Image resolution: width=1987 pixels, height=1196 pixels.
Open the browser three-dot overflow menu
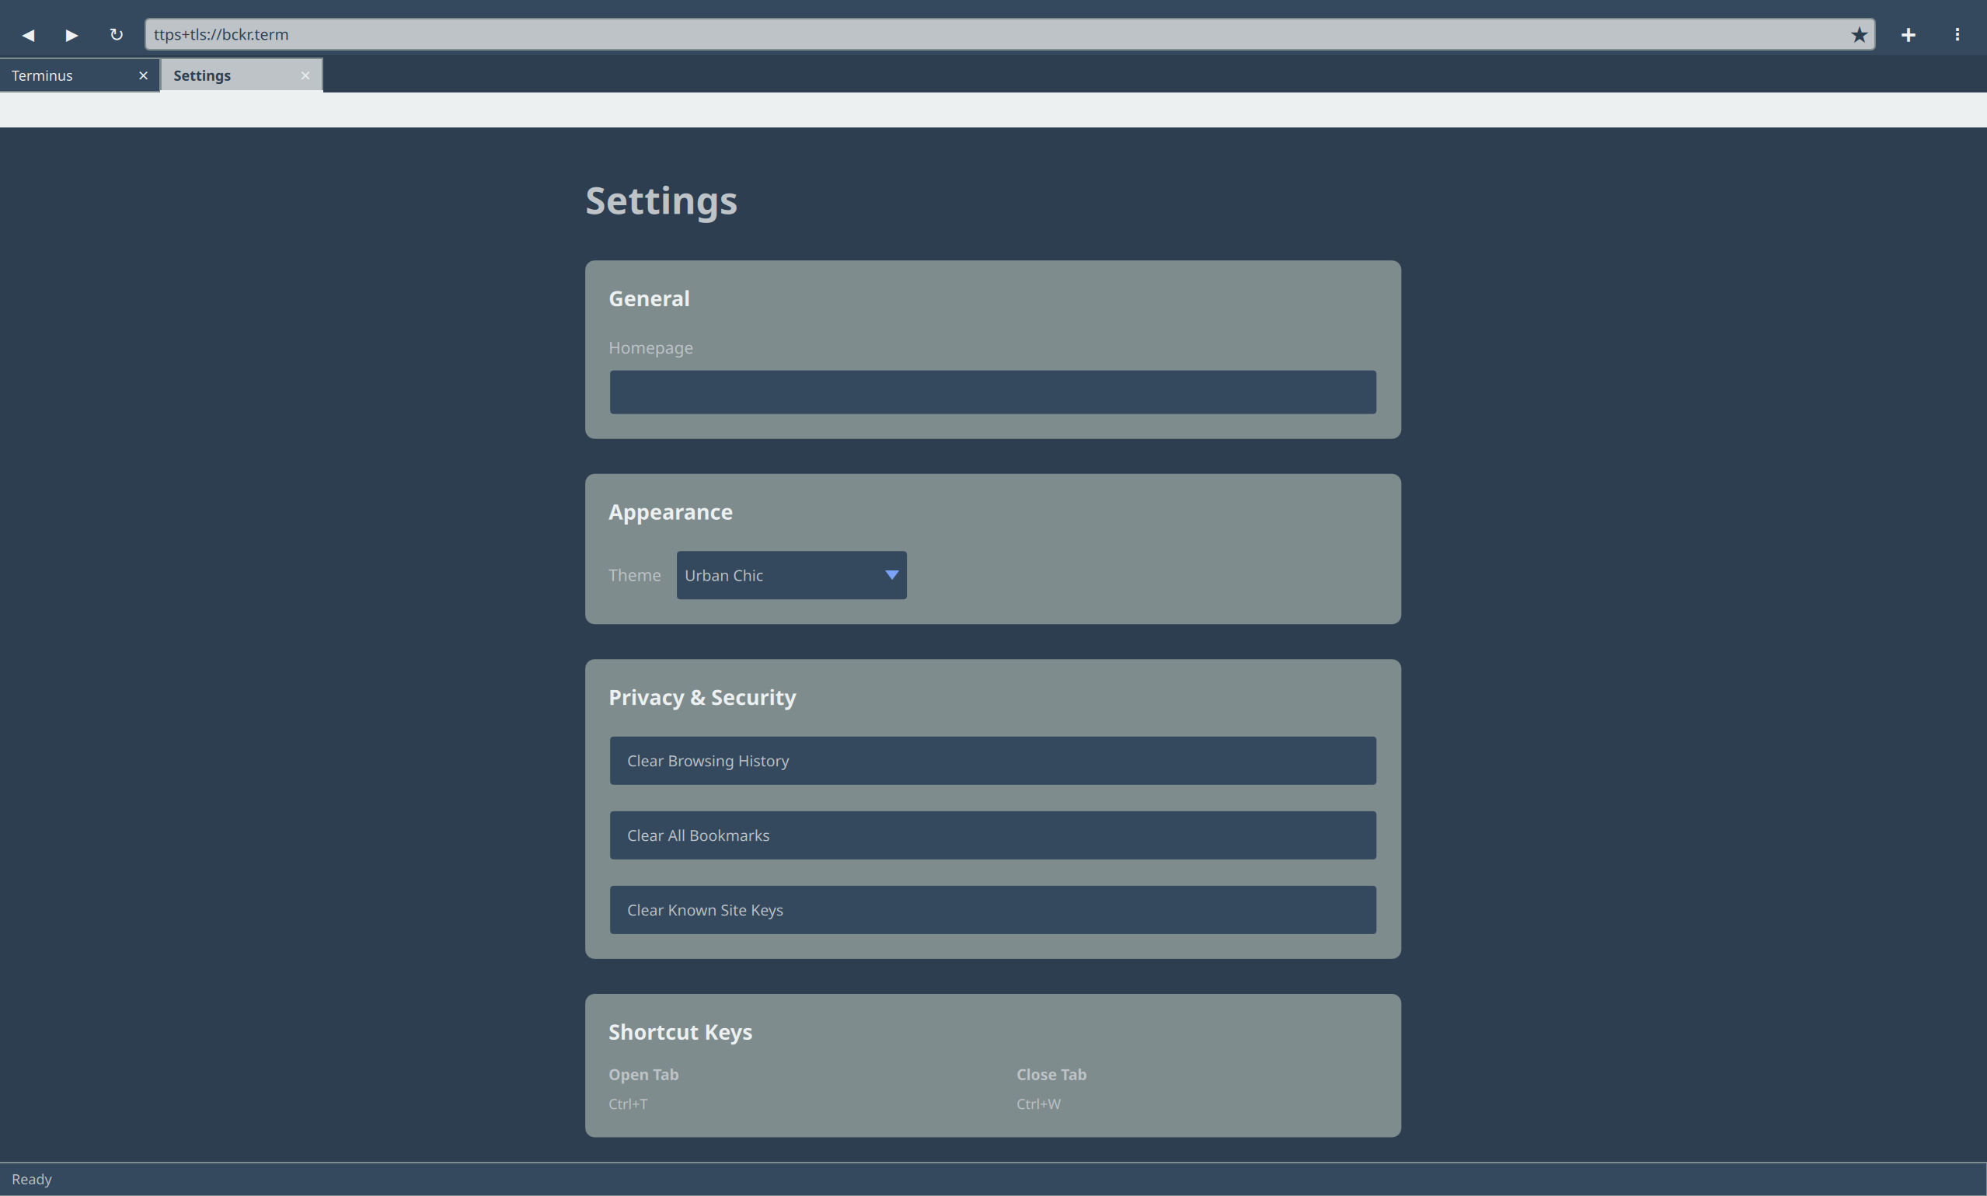pyautogui.click(x=1957, y=35)
